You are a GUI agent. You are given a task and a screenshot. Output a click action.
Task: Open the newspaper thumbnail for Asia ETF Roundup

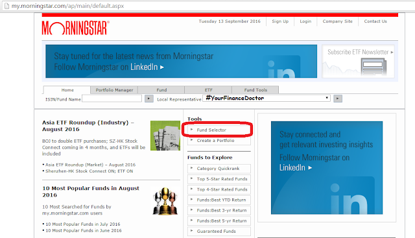tap(165, 136)
